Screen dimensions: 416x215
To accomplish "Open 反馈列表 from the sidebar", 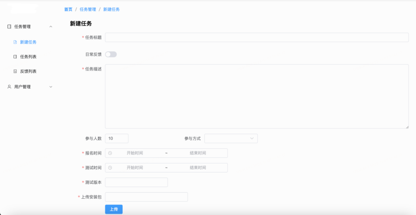I will 29,71.
